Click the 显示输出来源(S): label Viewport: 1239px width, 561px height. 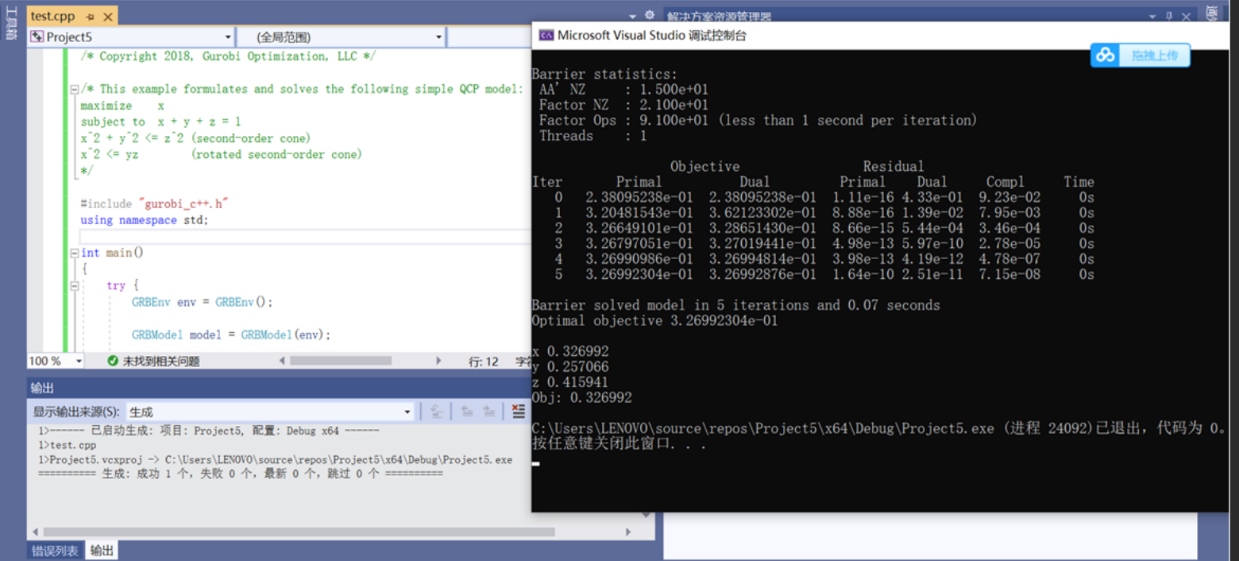[76, 412]
